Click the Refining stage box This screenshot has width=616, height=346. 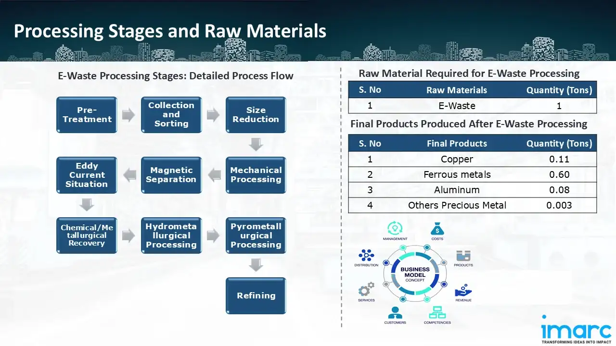tap(256, 296)
